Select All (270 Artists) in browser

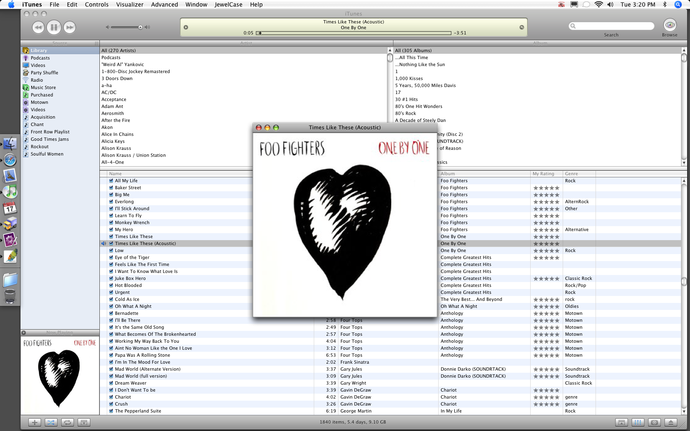(x=244, y=50)
